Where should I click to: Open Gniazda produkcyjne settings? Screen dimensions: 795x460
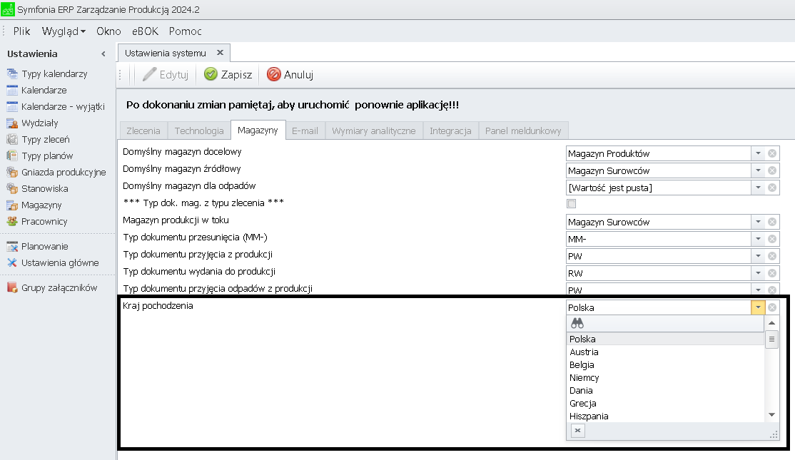click(63, 172)
